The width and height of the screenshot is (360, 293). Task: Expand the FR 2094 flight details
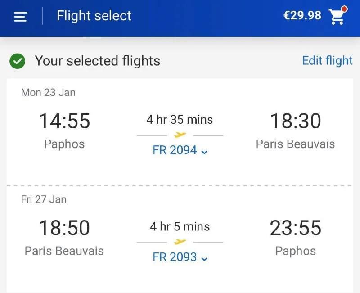coord(180,150)
